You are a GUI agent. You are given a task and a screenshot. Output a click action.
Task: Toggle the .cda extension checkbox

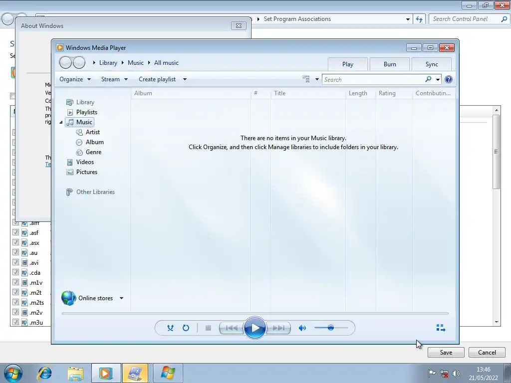click(x=15, y=272)
